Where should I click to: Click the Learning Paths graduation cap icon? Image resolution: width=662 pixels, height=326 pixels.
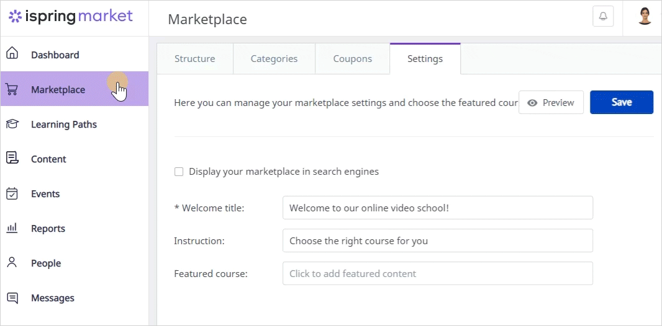tap(12, 124)
